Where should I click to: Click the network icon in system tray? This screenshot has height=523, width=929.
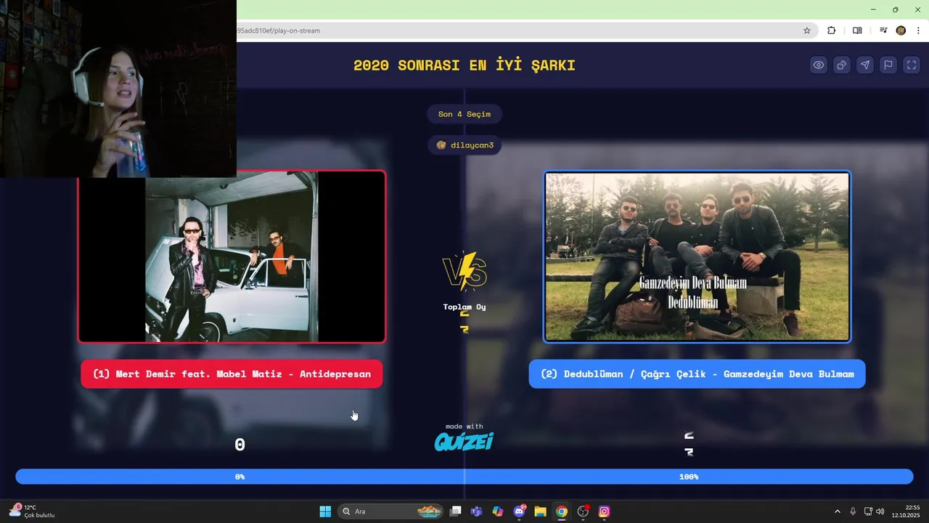pyautogui.click(x=868, y=511)
